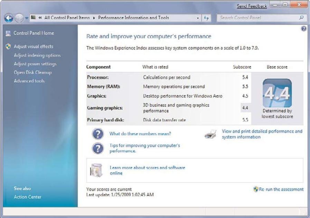Click the Graphics subscore 4.5
Viewport: 310px width, 218px height.
tap(245, 96)
